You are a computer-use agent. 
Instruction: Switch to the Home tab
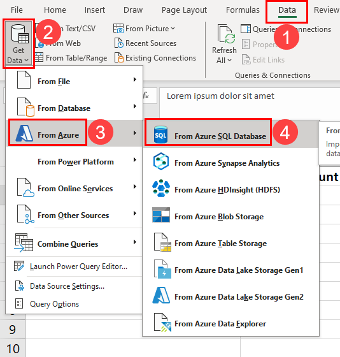pos(55,10)
